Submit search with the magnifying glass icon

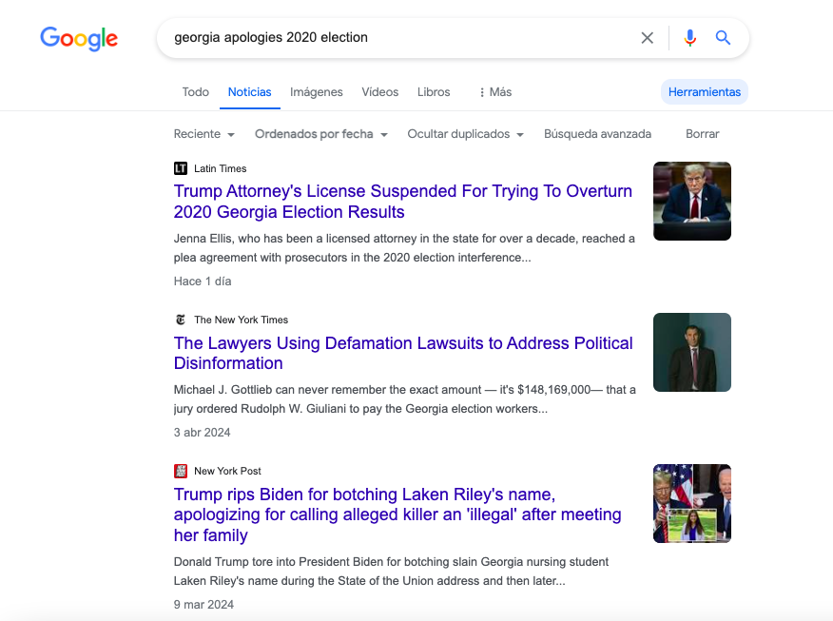click(x=723, y=38)
